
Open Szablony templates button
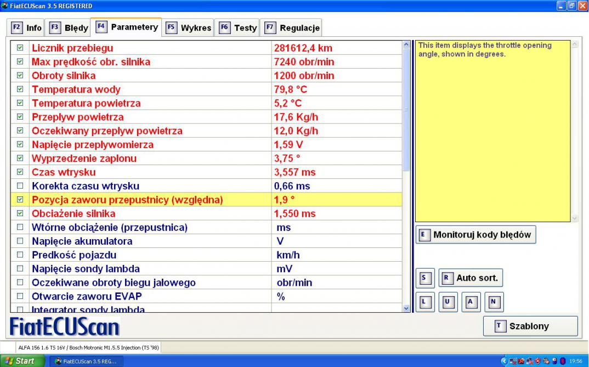(x=530, y=326)
